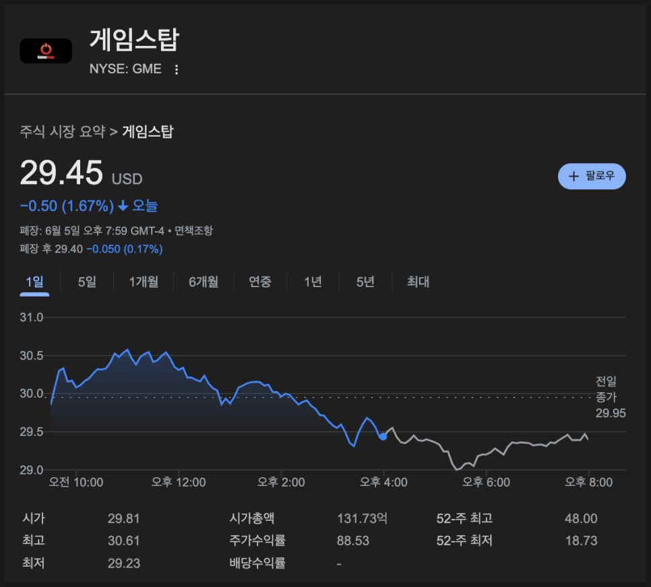Click the blue closing-price dot on chart

(x=383, y=436)
